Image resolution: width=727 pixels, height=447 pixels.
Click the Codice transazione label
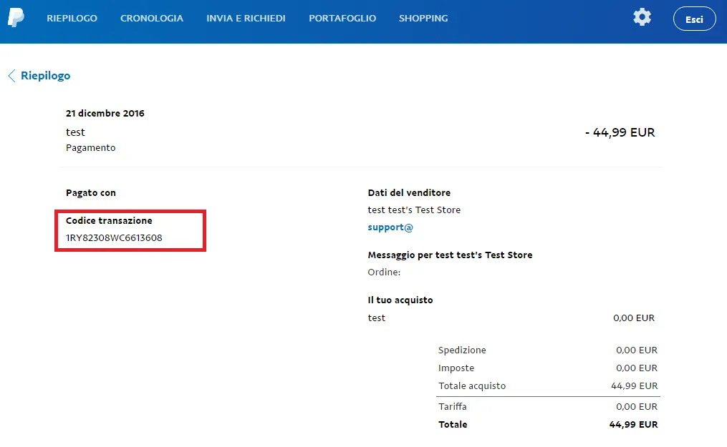(109, 220)
